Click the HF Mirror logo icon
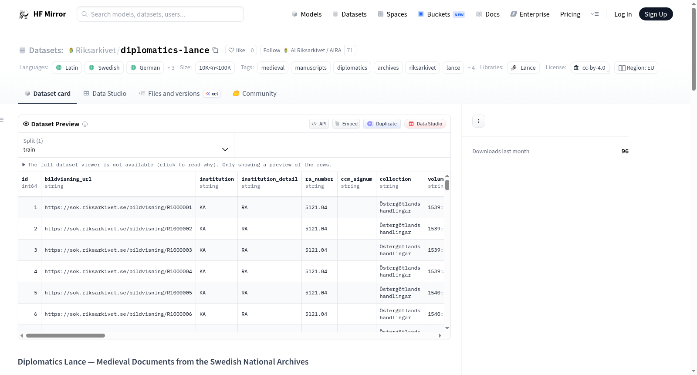This screenshot has height=375, width=697. (24, 14)
